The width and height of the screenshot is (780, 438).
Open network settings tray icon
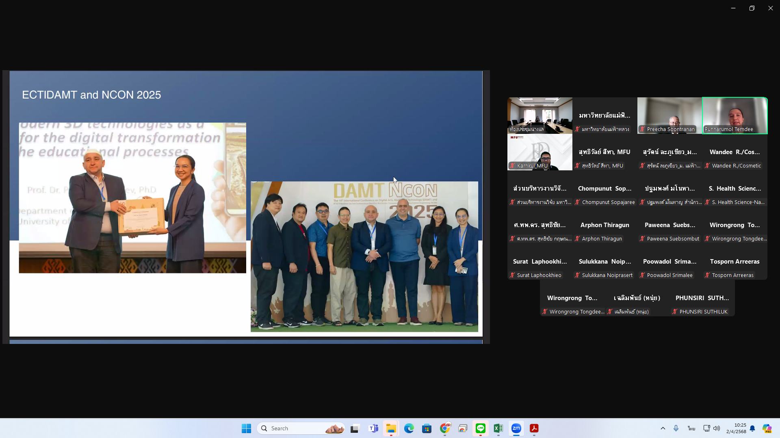[x=707, y=428]
